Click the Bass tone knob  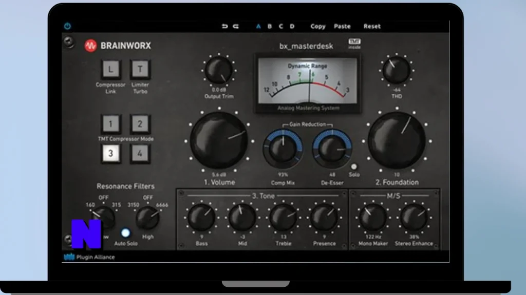[201, 217]
